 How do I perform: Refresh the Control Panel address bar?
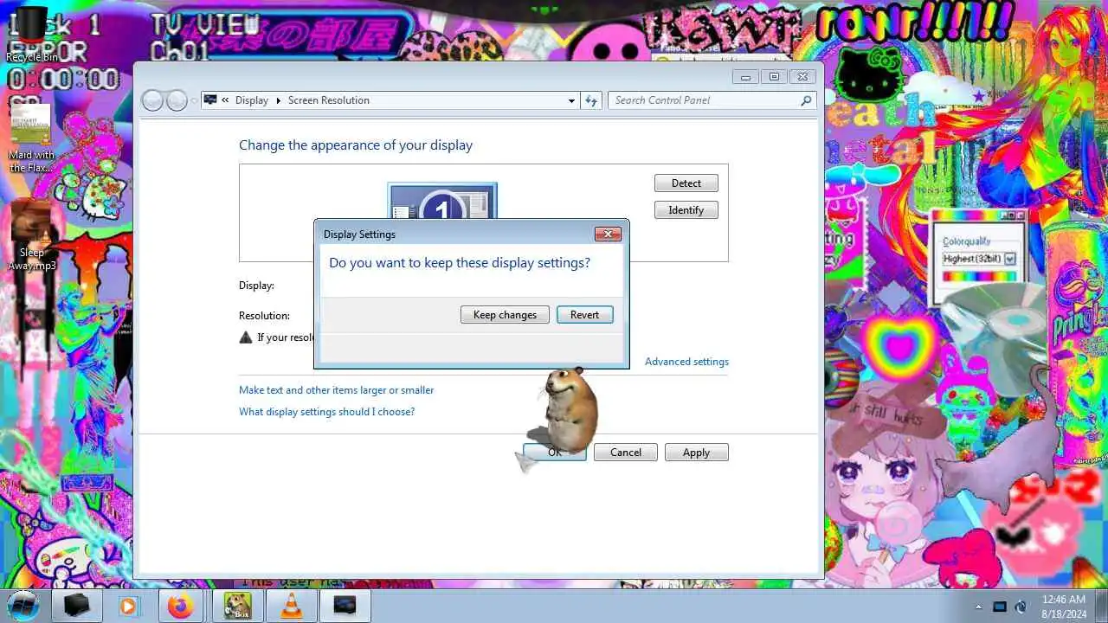591,100
